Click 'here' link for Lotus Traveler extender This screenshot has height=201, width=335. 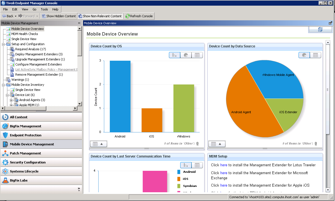coord(224,165)
